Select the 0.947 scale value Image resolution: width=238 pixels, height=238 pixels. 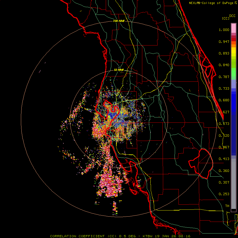click(x=224, y=42)
